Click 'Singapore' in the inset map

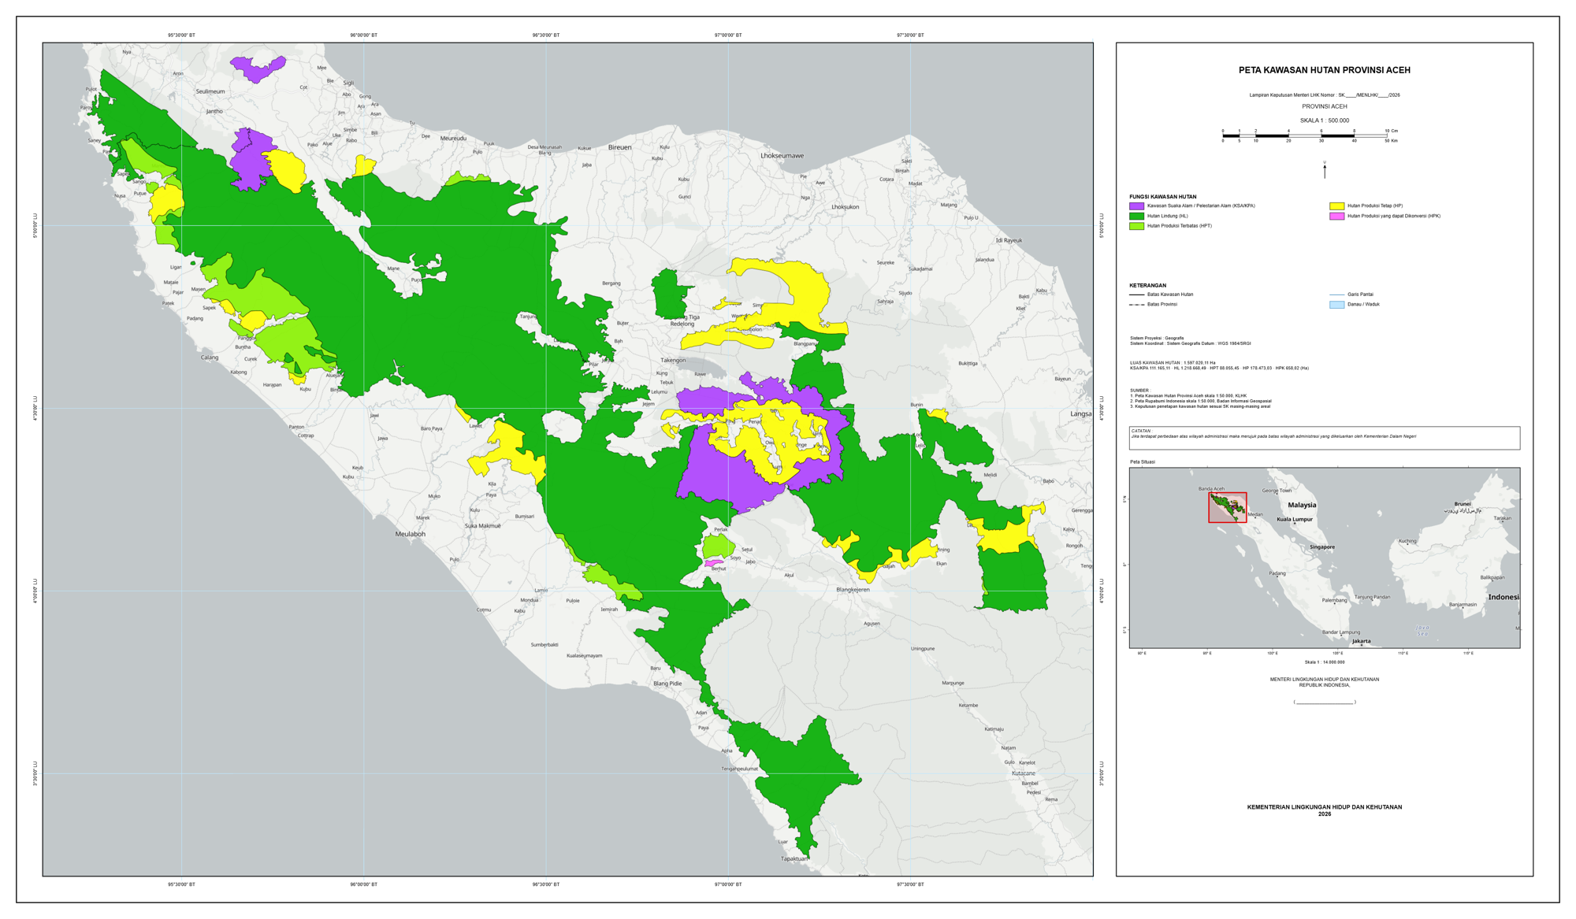[1322, 547]
